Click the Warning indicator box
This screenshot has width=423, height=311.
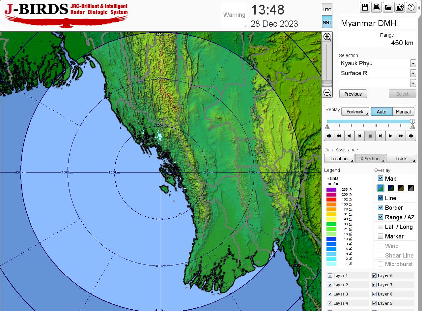pyautogui.click(x=234, y=15)
